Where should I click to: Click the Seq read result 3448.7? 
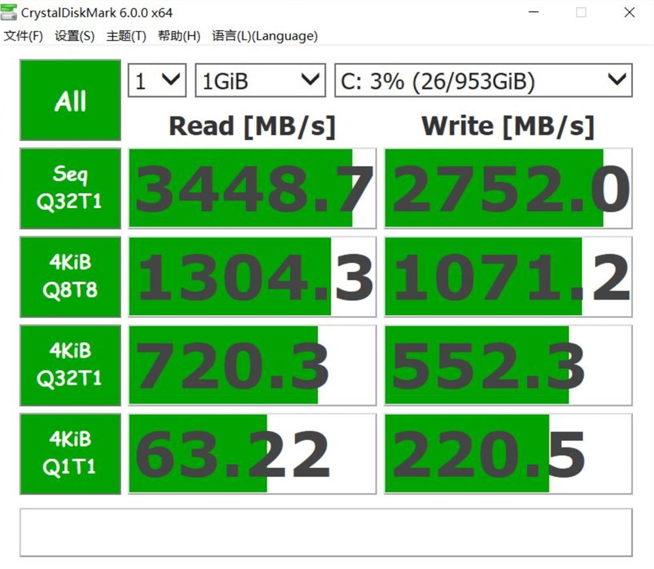(252, 188)
